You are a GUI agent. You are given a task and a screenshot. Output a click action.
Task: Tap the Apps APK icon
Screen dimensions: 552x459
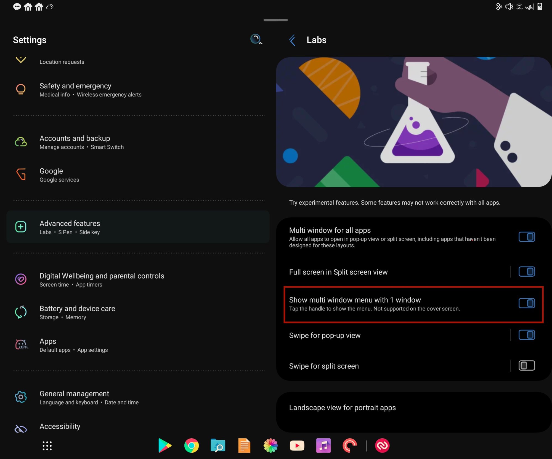(x=22, y=344)
